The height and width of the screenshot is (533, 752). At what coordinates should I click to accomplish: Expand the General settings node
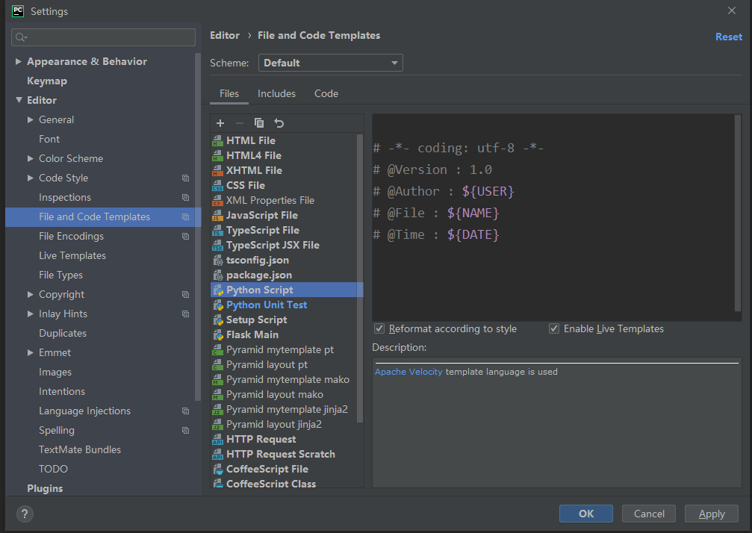click(30, 119)
